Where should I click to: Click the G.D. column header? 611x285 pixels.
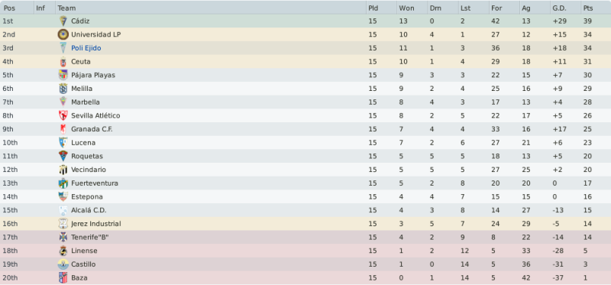(565, 8)
